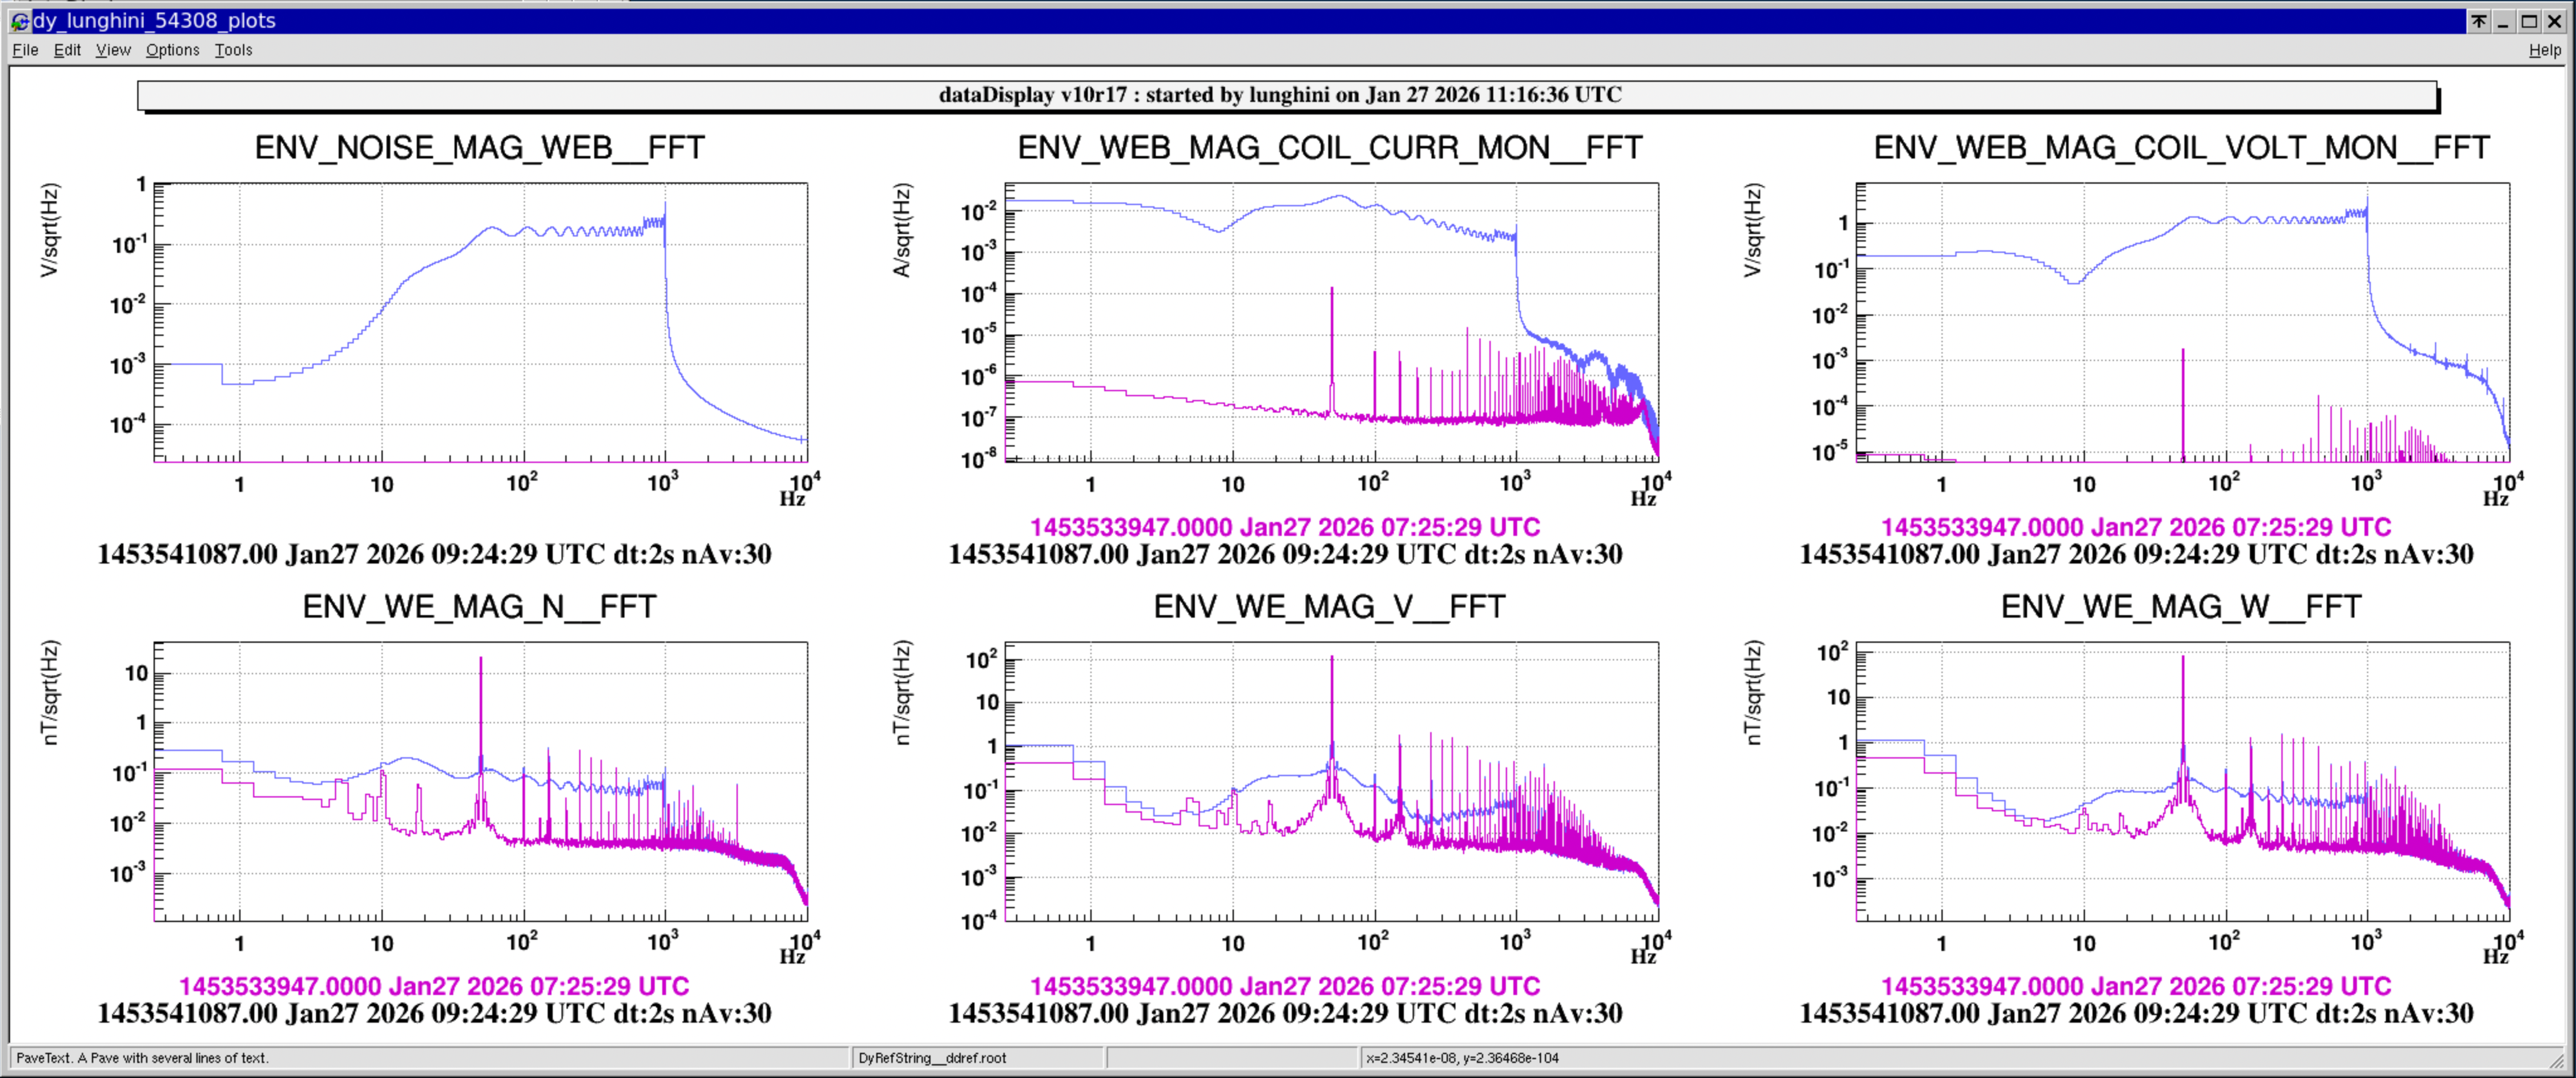Click the stay-on-top title bar icon

point(2478,21)
